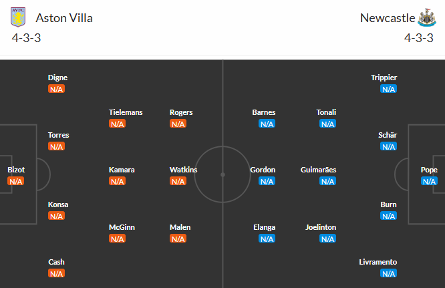The image size is (445, 288).
Task: Select goalkeeper Pope on the pitch
Action: 429,170
